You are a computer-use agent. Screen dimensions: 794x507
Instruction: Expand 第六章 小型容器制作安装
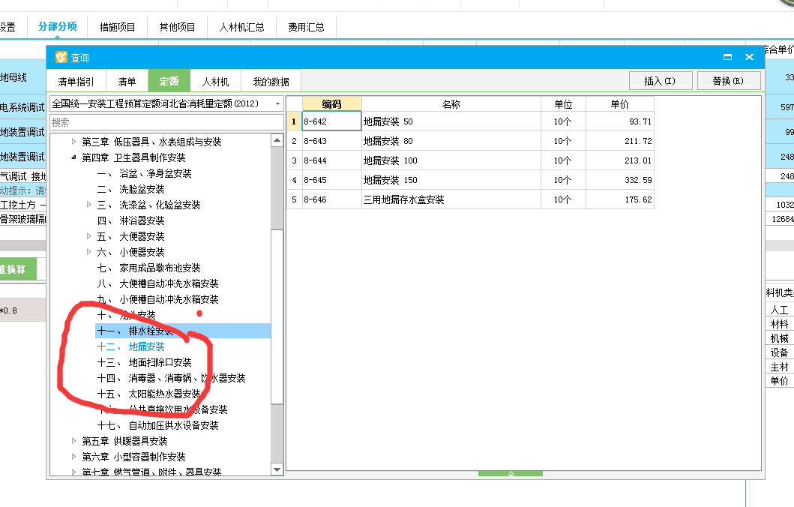(74, 456)
